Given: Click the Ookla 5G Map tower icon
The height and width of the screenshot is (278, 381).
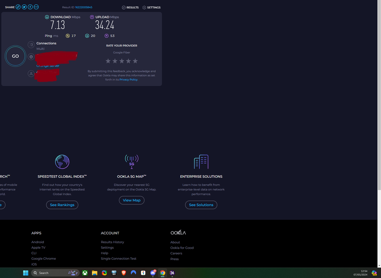Looking at the screenshot, I should click(132, 162).
